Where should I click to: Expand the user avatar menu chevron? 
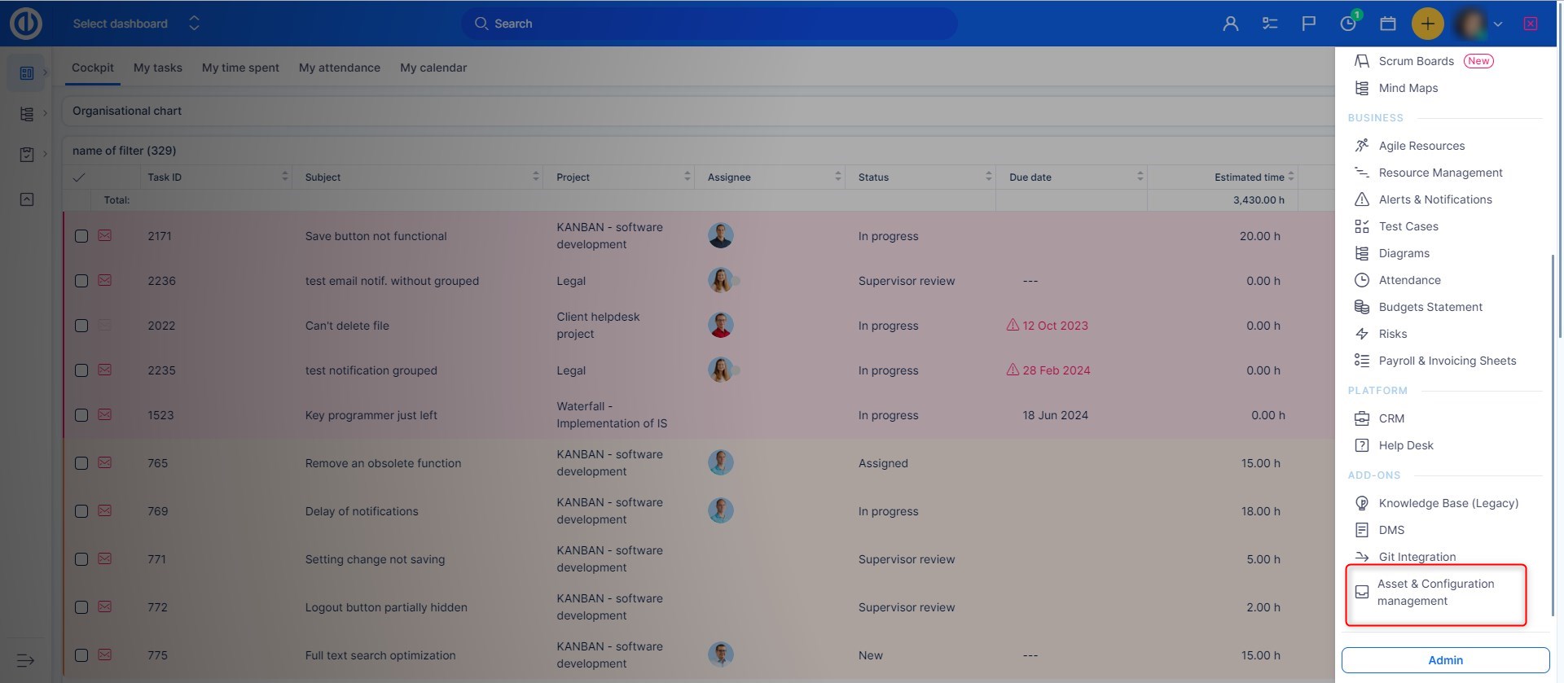pyautogui.click(x=1498, y=24)
